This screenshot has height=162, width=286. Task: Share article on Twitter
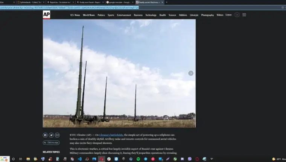pyautogui.click(x=51, y=135)
